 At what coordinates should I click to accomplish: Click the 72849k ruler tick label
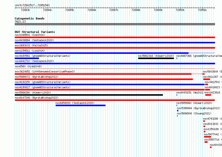(158, 10)
